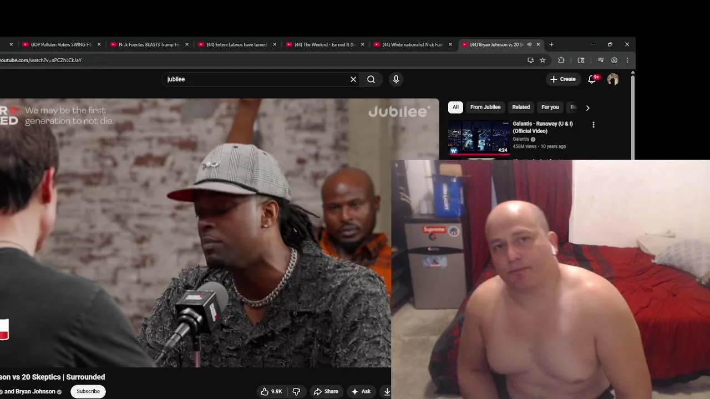Dislike the video

[296, 391]
